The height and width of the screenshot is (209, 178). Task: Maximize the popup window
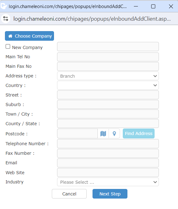(x=153, y=6)
